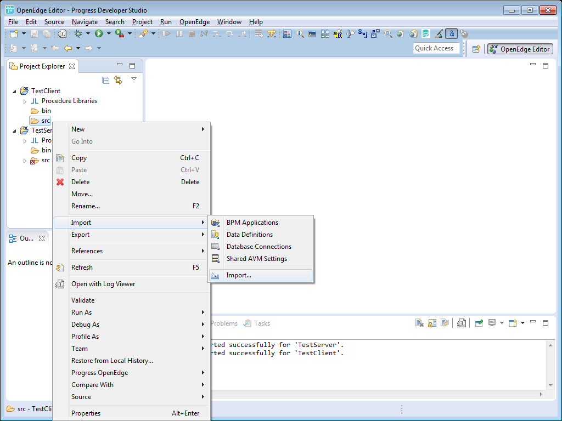The width and height of the screenshot is (562, 421).
Task: Click Open with Log Viewer entry
Action: tap(132, 284)
